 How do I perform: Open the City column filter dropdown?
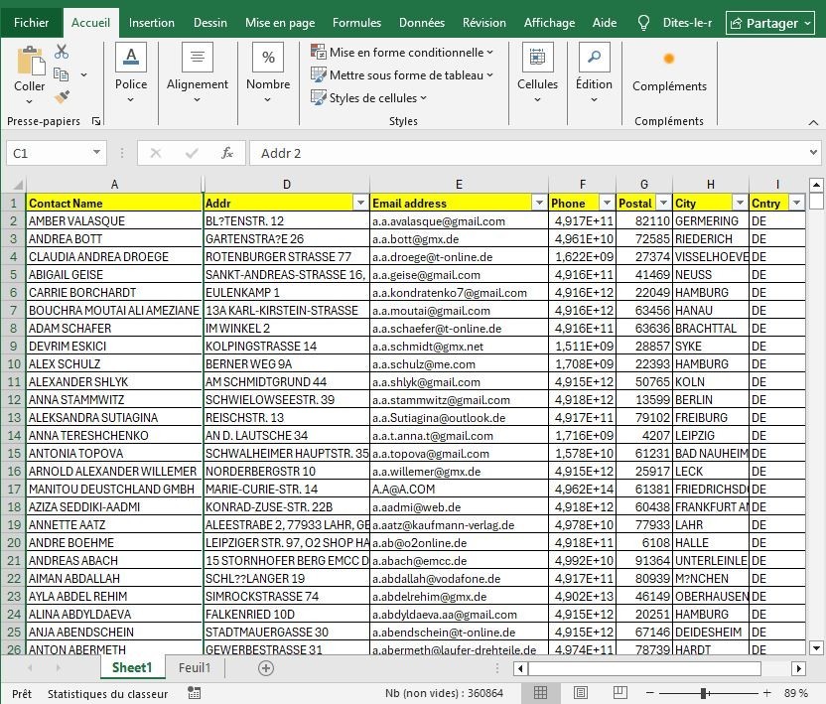(741, 203)
